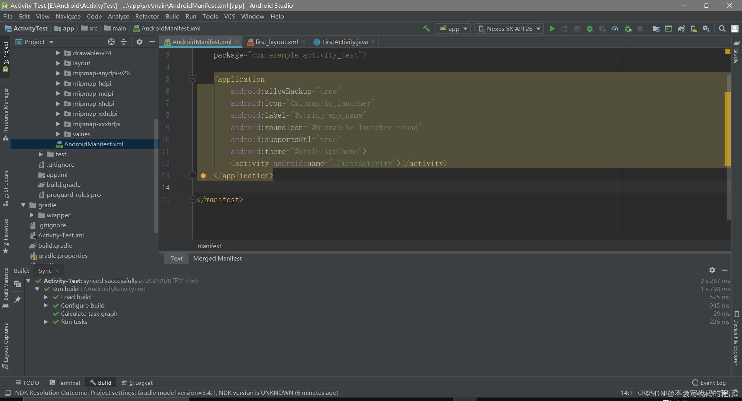This screenshot has height=401, width=742.
Task: Click Apply Changes and Restart Activity icon
Action: (565, 29)
